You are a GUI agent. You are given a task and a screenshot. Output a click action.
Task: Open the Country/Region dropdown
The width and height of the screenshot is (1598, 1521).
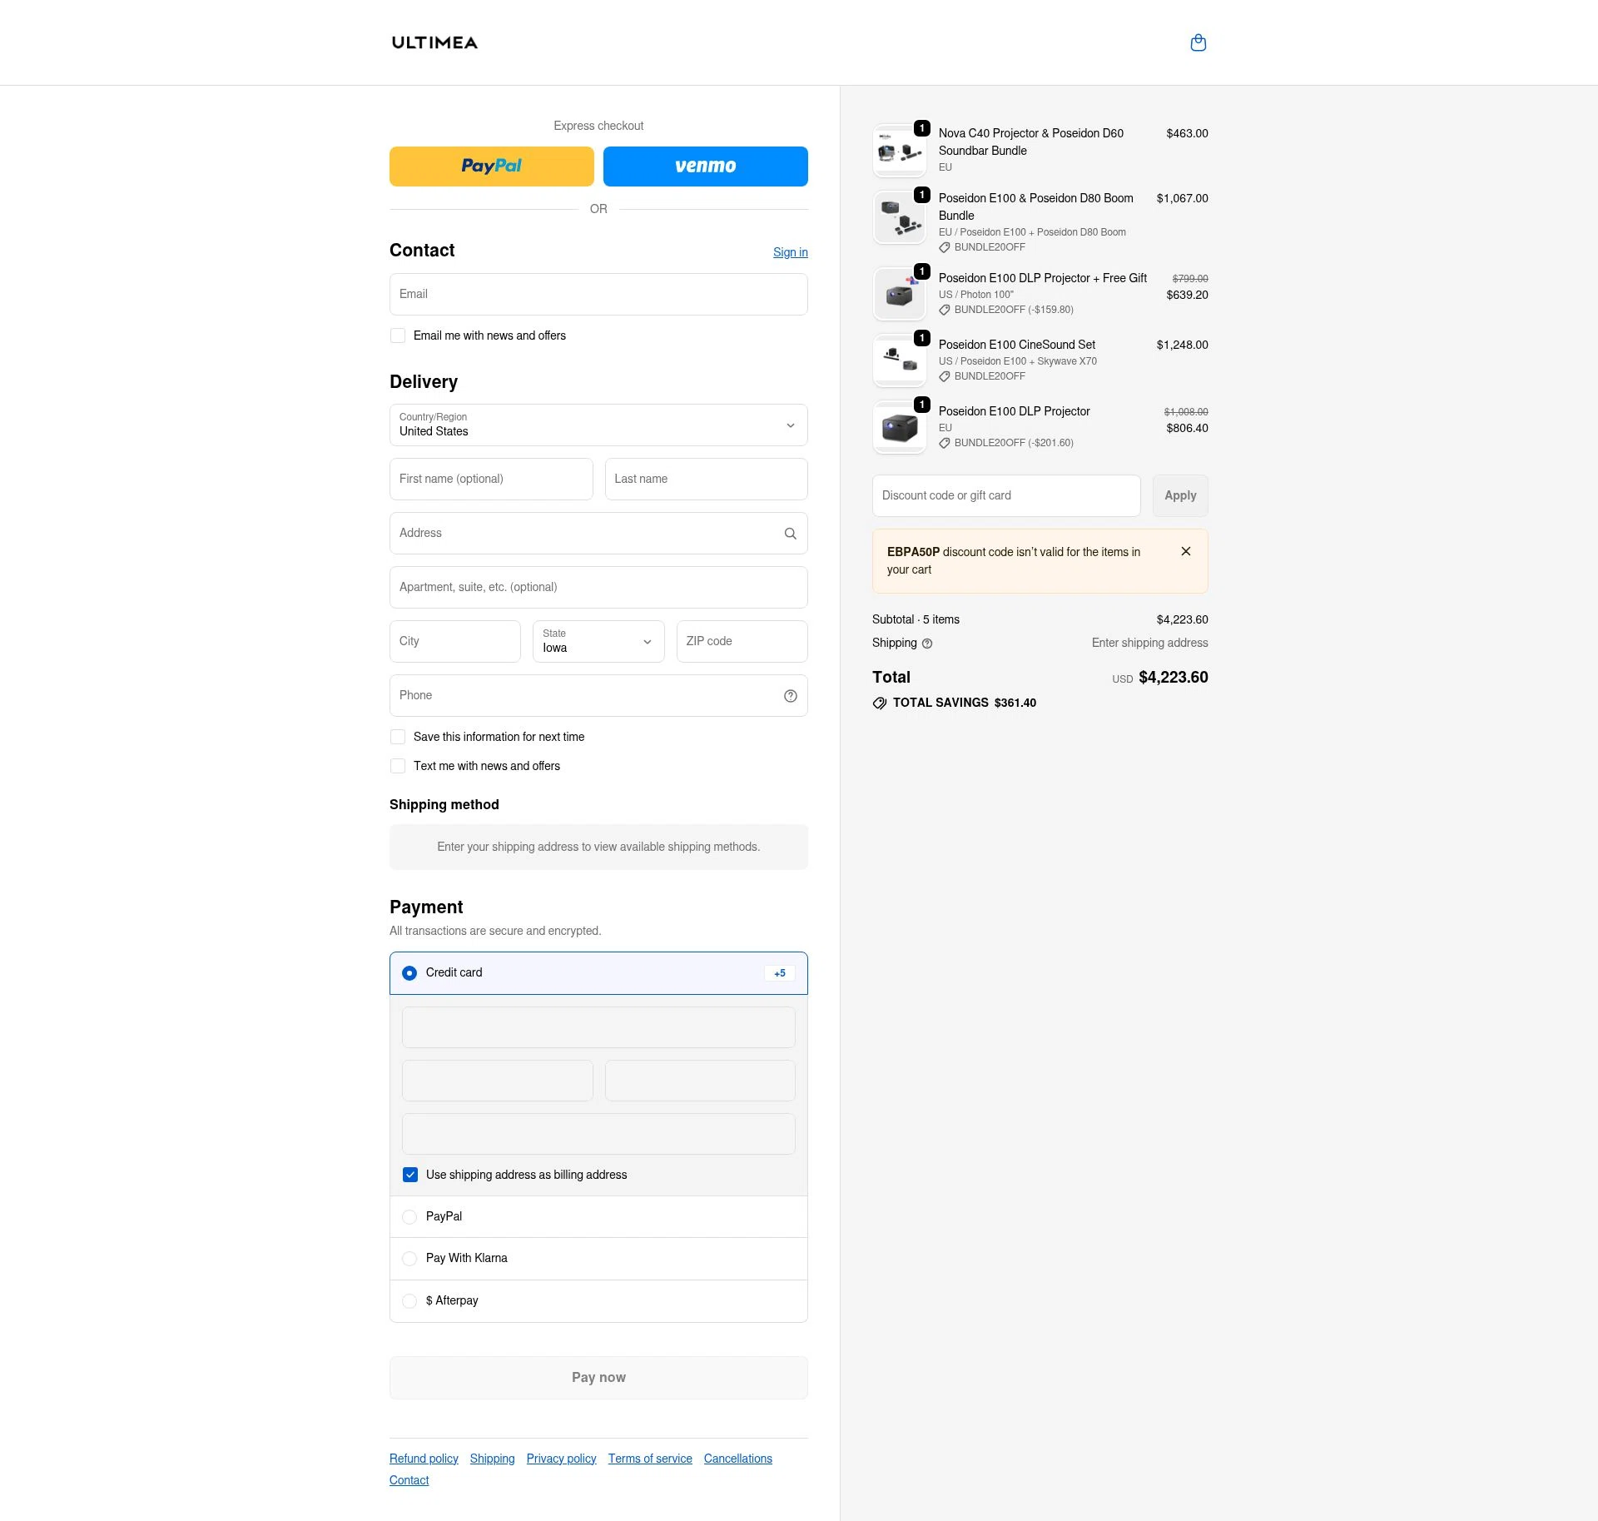pyautogui.click(x=598, y=425)
